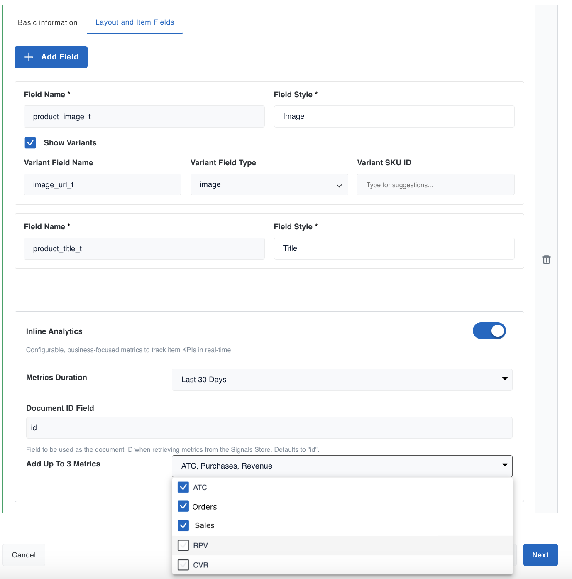Click the Cancel button

click(x=24, y=555)
